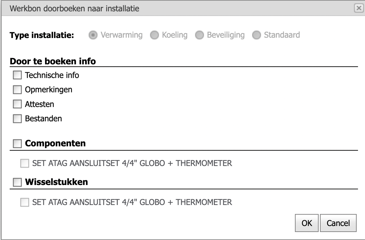Tick SET ATAG checkbox under Wisselstukken
This screenshot has height=240, width=365.
pyautogui.click(x=25, y=202)
